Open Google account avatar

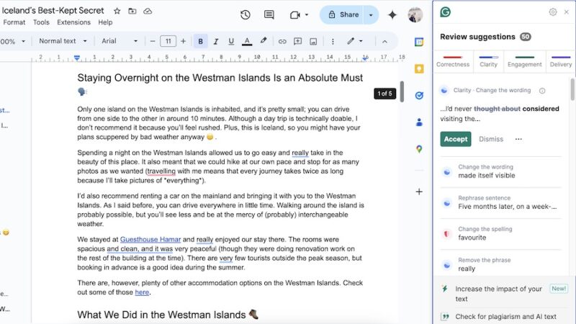click(415, 14)
